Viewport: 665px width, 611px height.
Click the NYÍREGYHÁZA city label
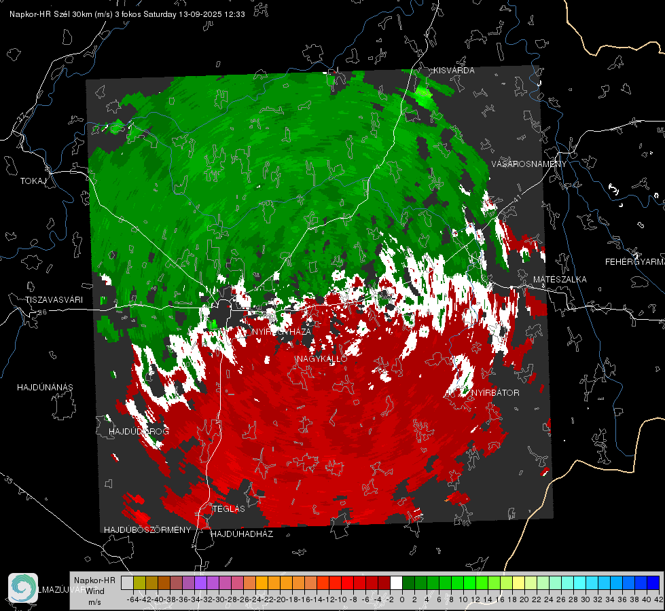[282, 331]
